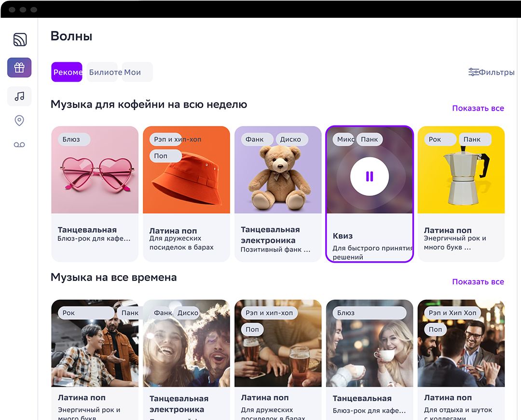Image resolution: width=521 pixels, height=420 pixels.
Task: Pause playback on the Квиз card
Action: pyautogui.click(x=370, y=176)
